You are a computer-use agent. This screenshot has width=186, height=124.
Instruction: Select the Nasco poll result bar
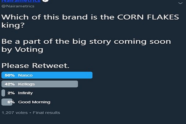click(x=62, y=75)
